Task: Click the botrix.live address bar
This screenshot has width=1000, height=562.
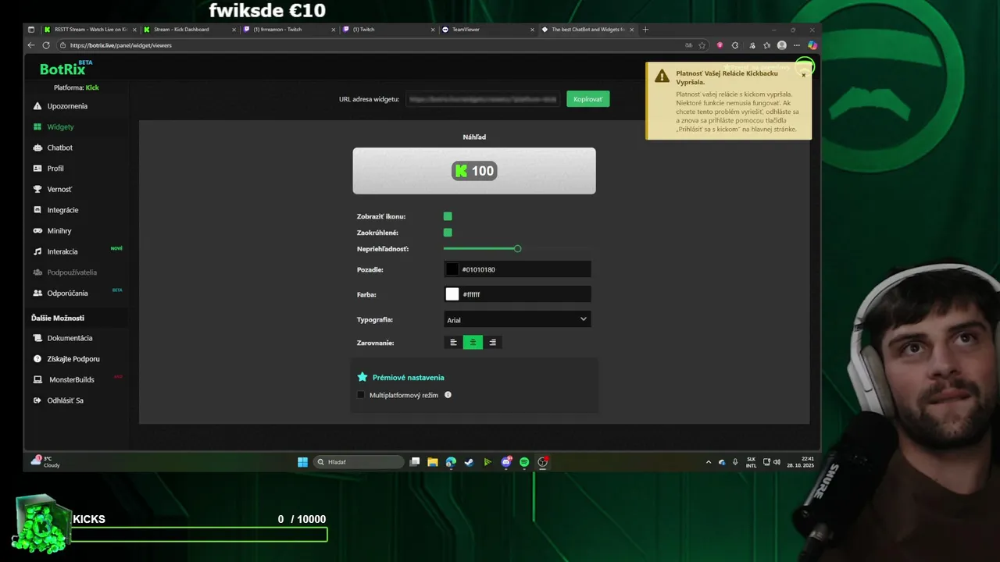Action: pos(375,45)
